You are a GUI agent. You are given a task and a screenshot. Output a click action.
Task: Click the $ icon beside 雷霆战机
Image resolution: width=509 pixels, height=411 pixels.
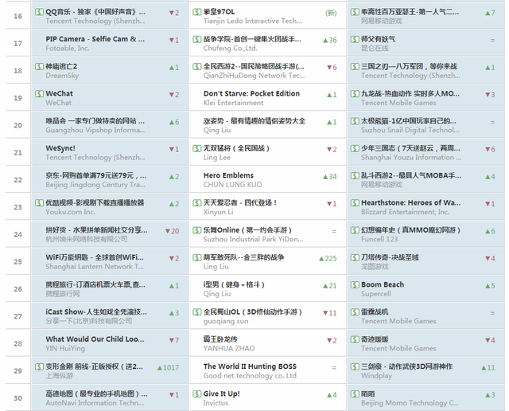pos(355,311)
